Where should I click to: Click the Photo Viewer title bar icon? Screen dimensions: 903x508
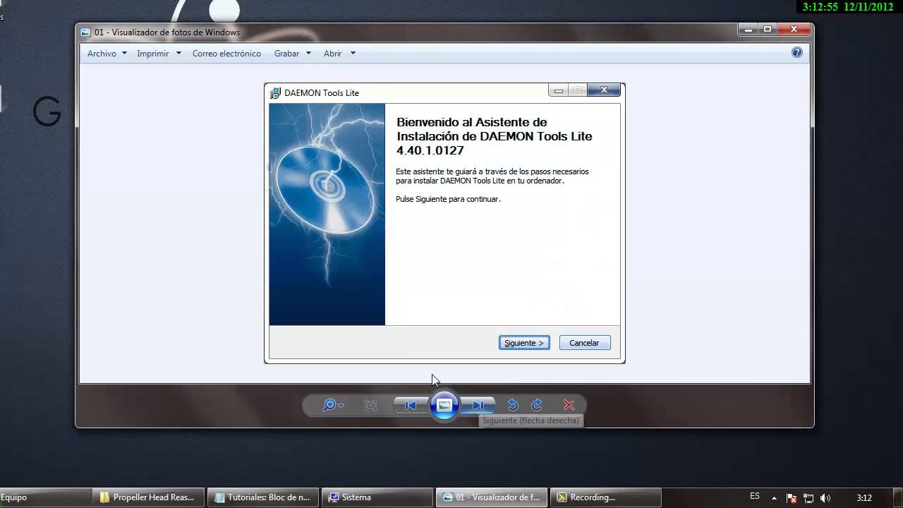(85, 32)
